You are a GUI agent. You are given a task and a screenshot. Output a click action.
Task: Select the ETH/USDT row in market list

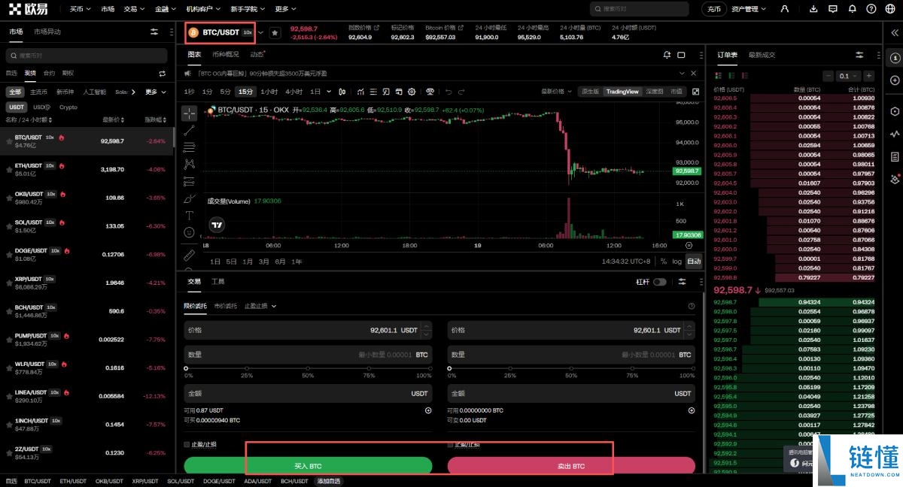tap(87, 169)
